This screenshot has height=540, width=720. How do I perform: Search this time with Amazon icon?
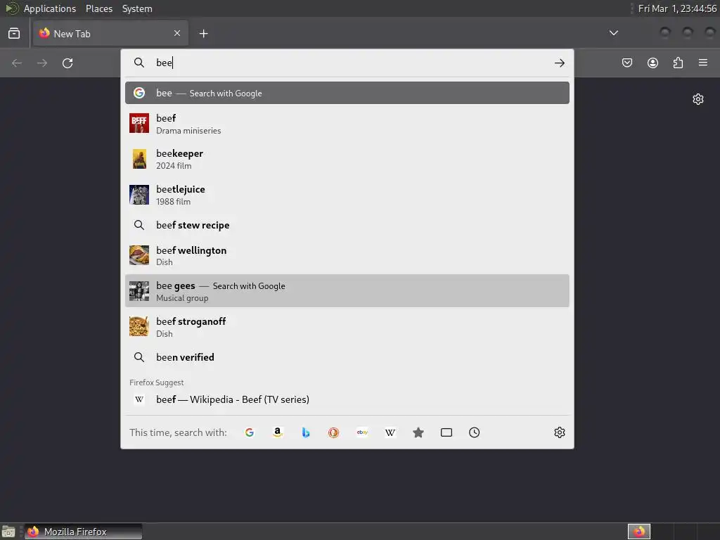[277, 432]
